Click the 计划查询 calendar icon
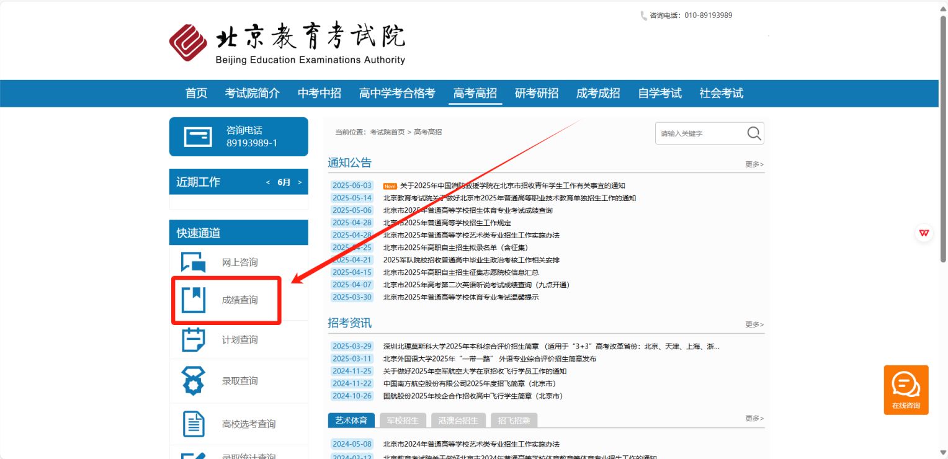 (194, 340)
